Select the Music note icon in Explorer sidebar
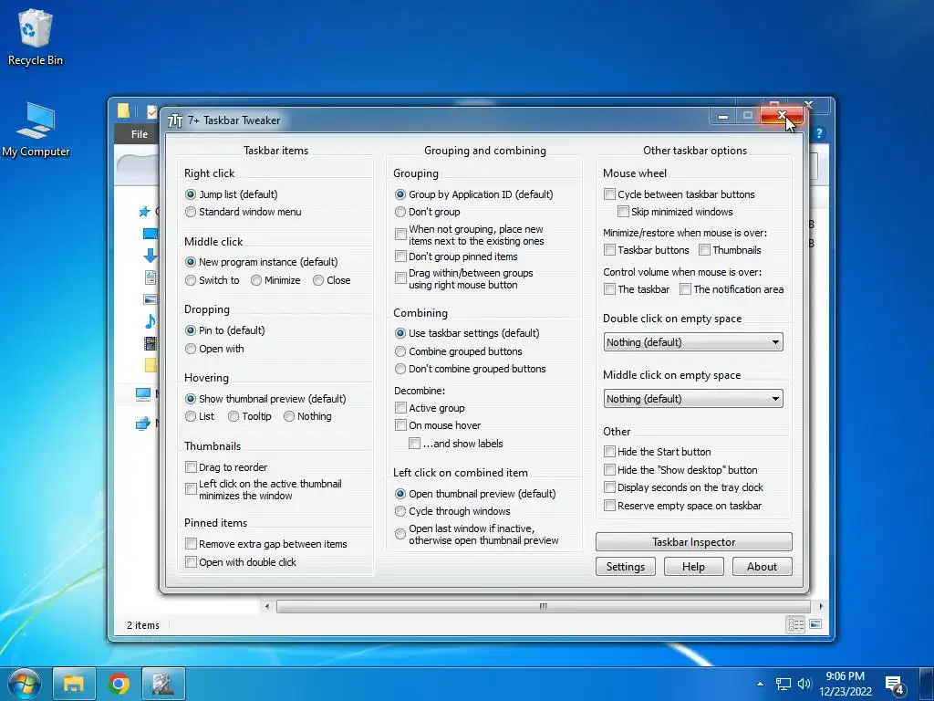This screenshot has height=701, width=934. coord(150,321)
